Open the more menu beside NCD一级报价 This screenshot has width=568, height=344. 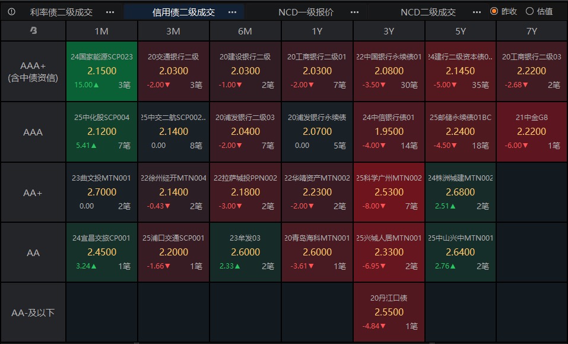(355, 12)
